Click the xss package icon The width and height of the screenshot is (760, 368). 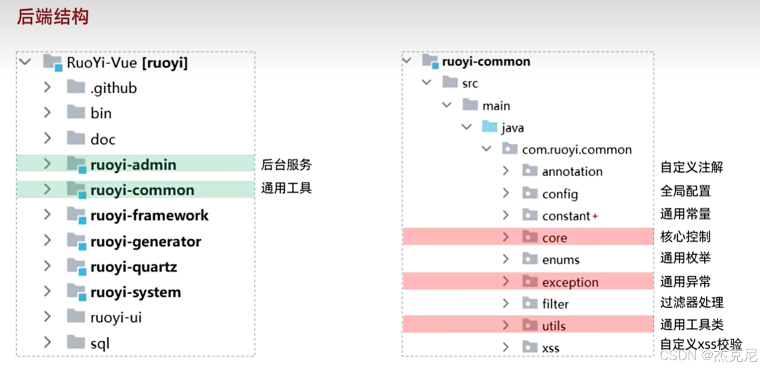point(530,347)
